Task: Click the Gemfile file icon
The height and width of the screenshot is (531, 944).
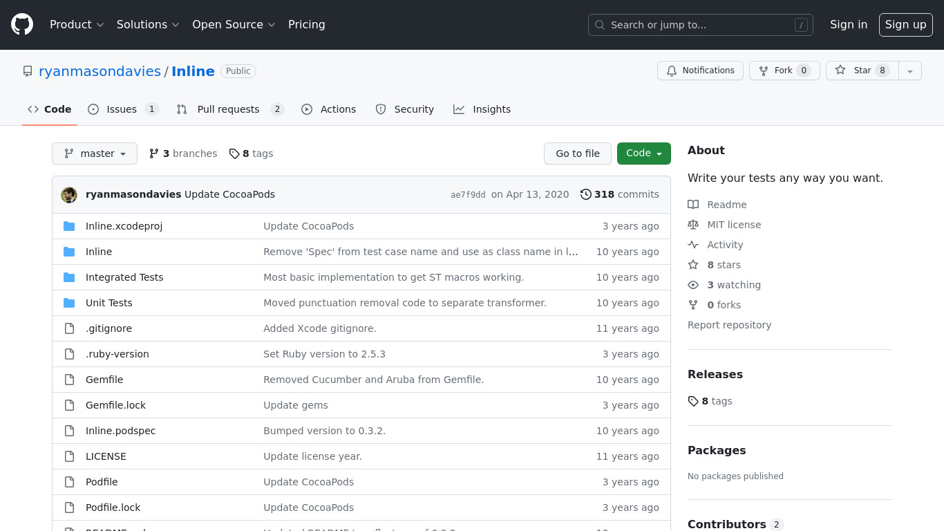Action: tap(69, 380)
